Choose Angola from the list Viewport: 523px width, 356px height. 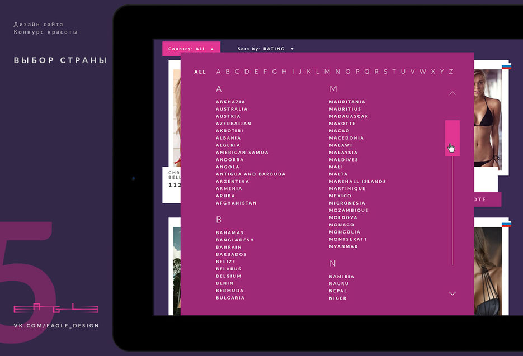click(228, 167)
